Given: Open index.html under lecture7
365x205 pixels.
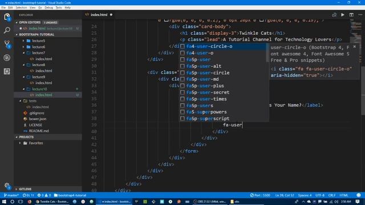Looking at the screenshot, I should (48, 59).
